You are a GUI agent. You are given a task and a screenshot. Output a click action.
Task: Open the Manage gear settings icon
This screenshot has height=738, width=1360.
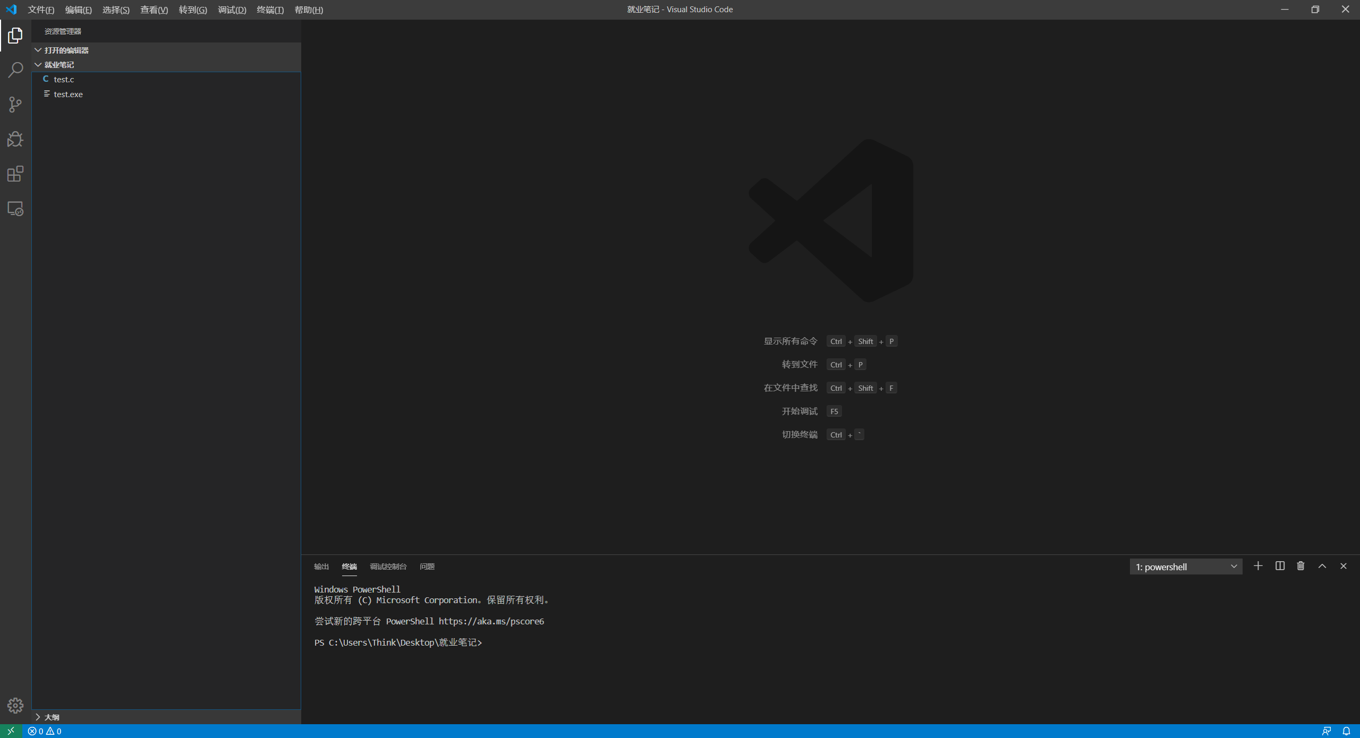[15, 706]
